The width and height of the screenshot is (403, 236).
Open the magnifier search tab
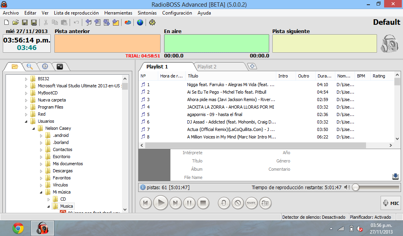[30, 67]
